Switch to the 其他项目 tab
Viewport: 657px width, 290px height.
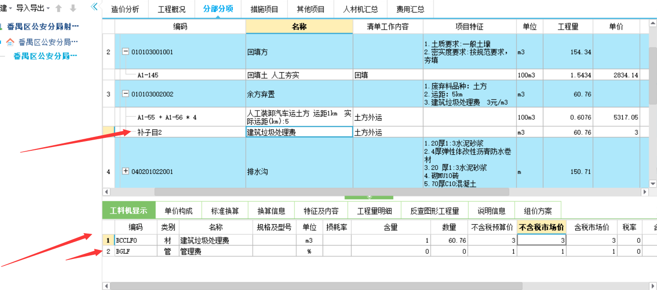click(311, 9)
